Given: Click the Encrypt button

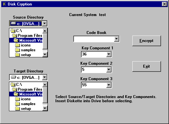Looking at the screenshot, I should click(x=147, y=41).
